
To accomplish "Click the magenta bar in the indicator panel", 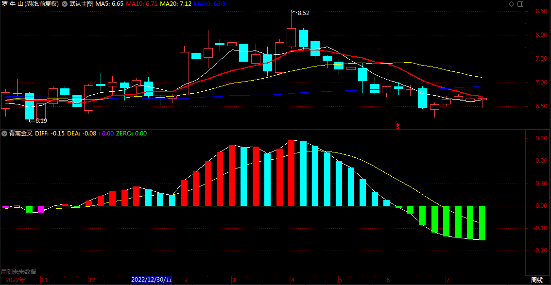I will click(41, 209).
